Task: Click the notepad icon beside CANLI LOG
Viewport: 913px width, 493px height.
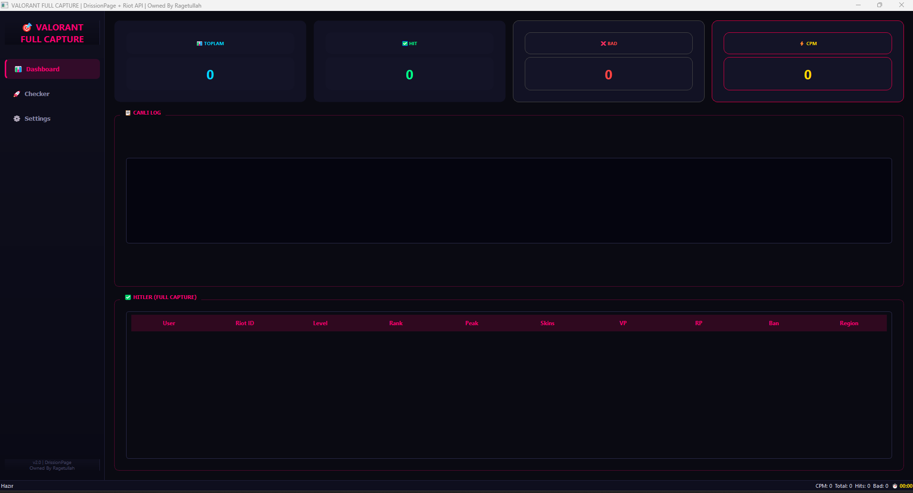Action: pyautogui.click(x=128, y=113)
